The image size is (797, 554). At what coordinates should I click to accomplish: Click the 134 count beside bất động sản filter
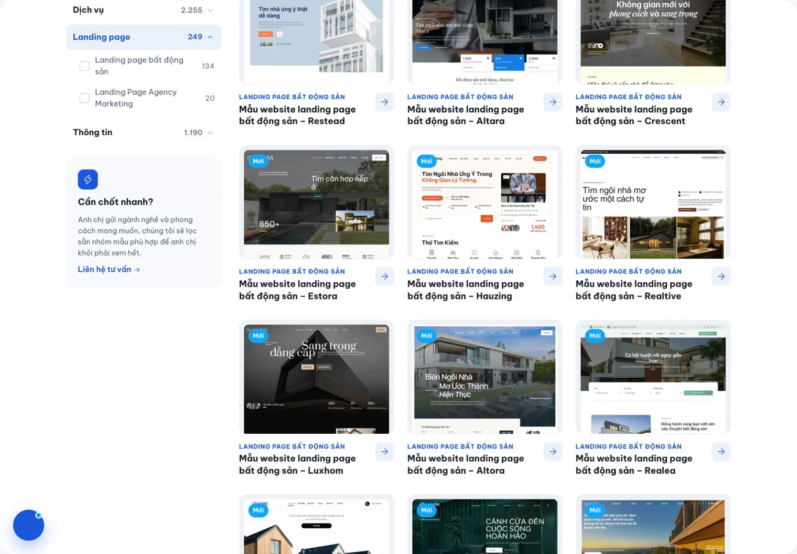[x=208, y=66]
